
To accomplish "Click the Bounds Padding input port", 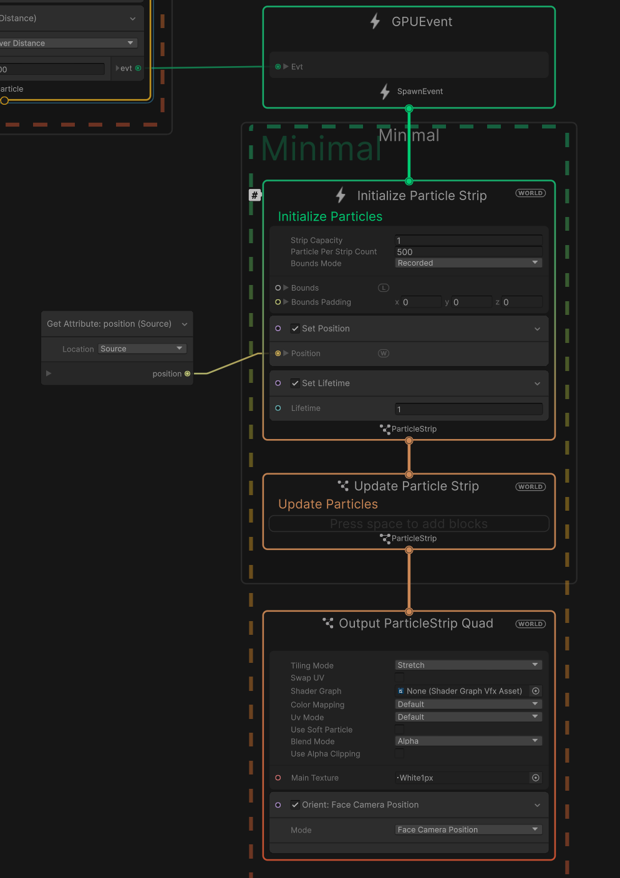I will point(278,302).
